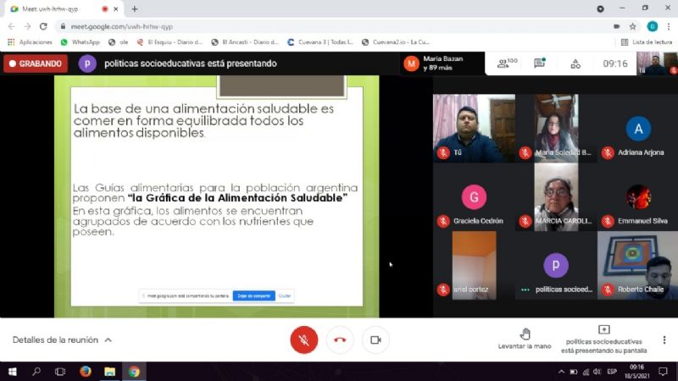
Task: Select MARCIA CAROLI video tile
Action: [556, 197]
